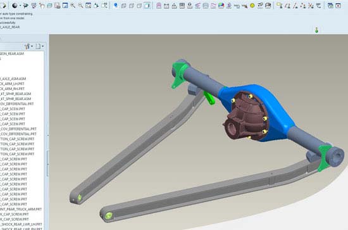Toggle the shaded display style button
Screen dimensions: 348x230
pyautogui.click(x=147, y=6)
